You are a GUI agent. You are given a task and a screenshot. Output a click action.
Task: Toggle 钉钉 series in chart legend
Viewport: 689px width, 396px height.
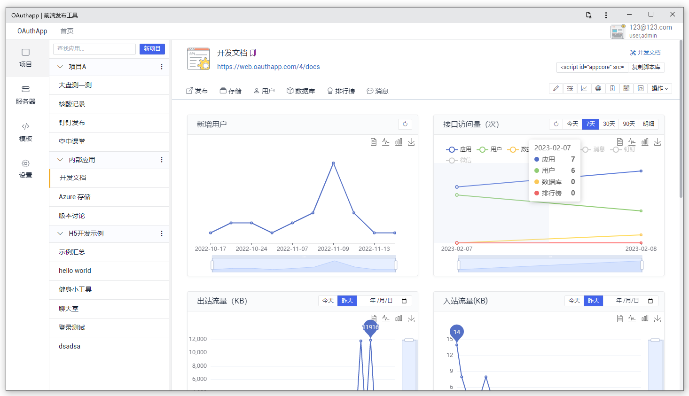(623, 149)
